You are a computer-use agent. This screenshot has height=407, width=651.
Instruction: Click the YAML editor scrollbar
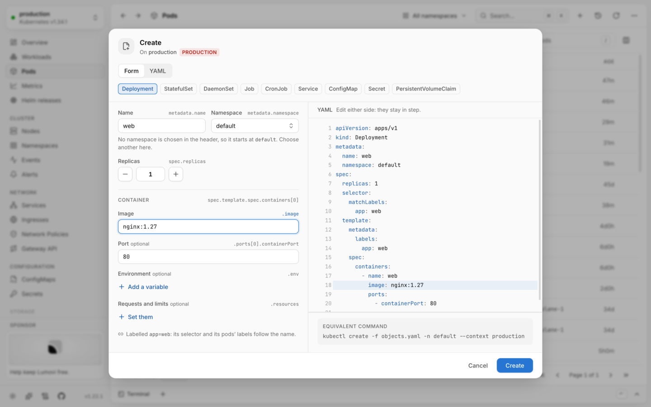(540, 210)
